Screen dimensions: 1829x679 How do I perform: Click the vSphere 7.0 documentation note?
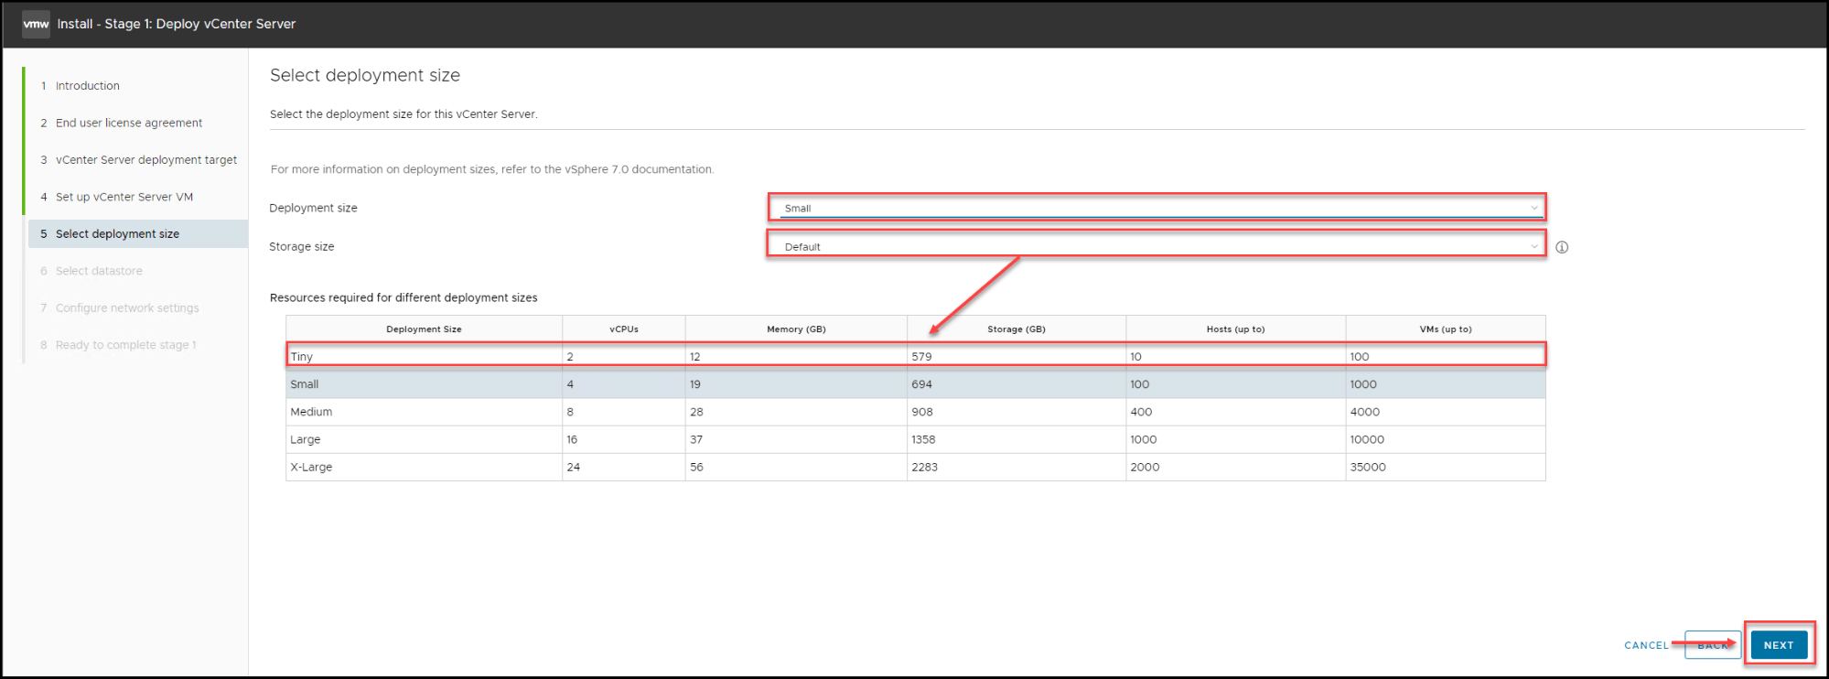click(492, 169)
